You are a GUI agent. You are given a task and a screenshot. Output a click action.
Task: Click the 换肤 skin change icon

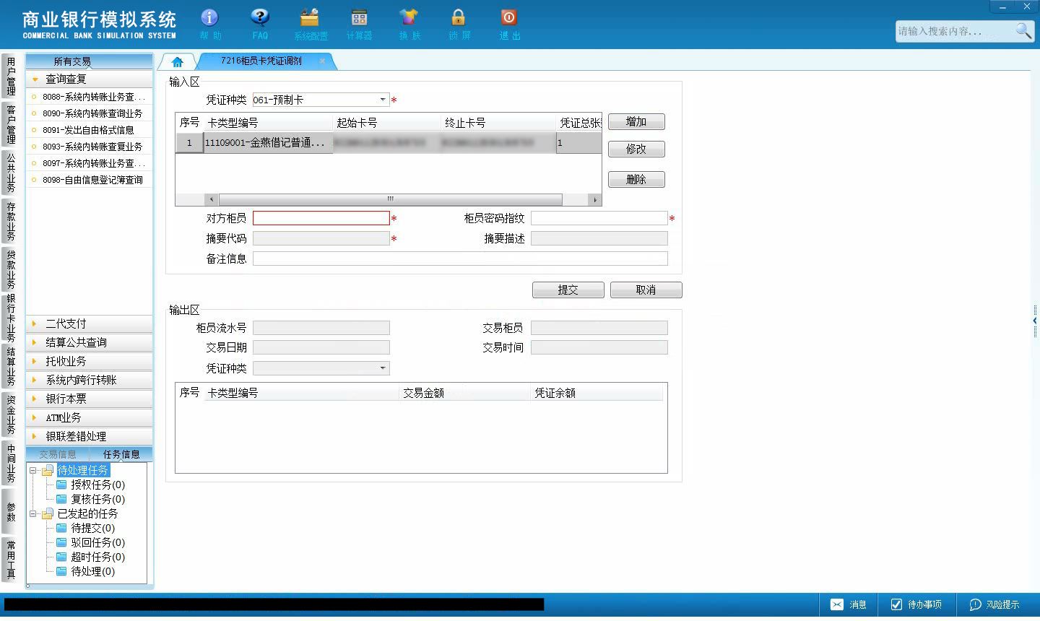click(x=409, y=24)
